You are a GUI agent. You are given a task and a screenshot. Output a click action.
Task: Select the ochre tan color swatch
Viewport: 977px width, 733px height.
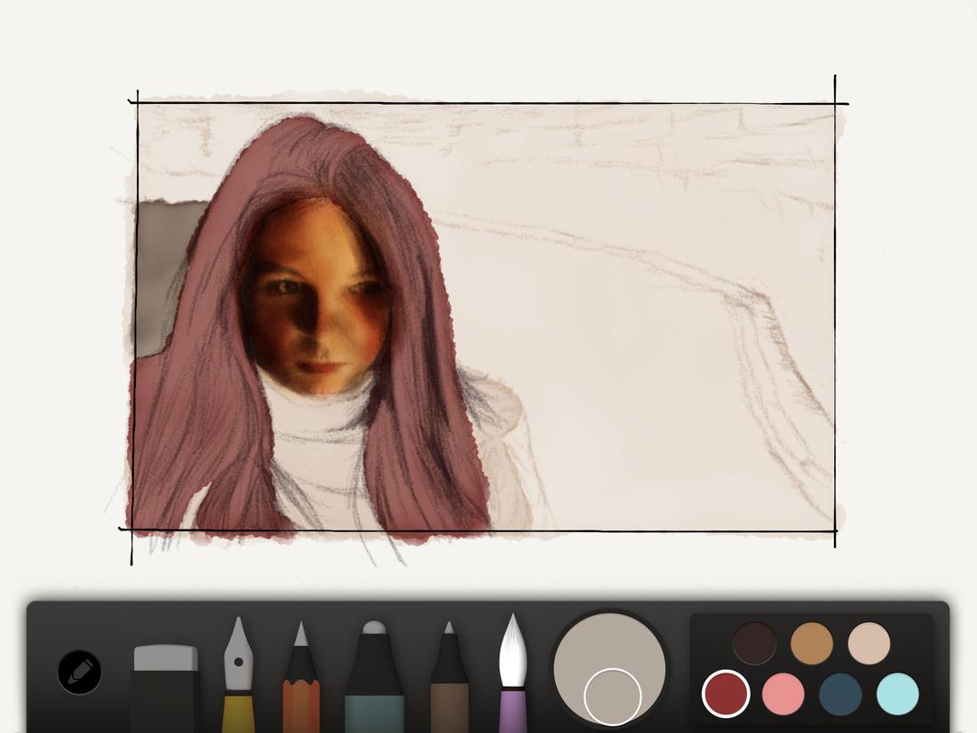(812, 641)
